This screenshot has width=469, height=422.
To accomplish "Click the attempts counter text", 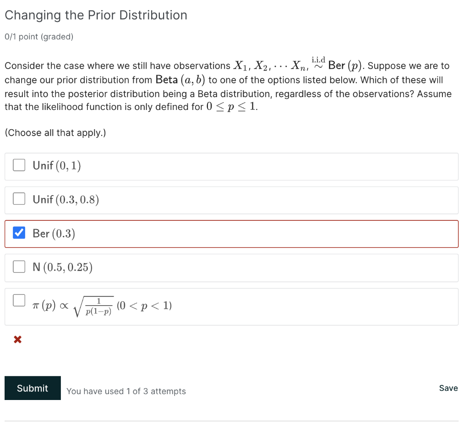I will coord(126,391).
